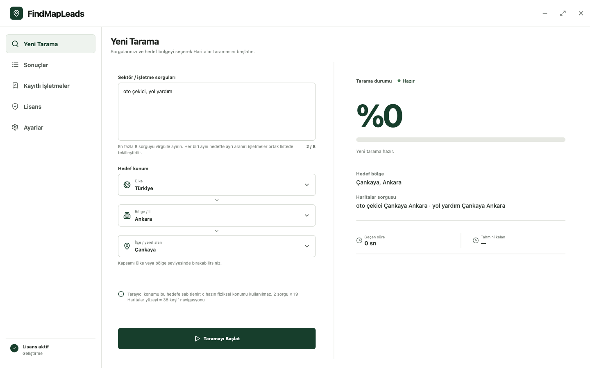Click the Lisans shield icon
590x368 pixels.
(15, 106)
